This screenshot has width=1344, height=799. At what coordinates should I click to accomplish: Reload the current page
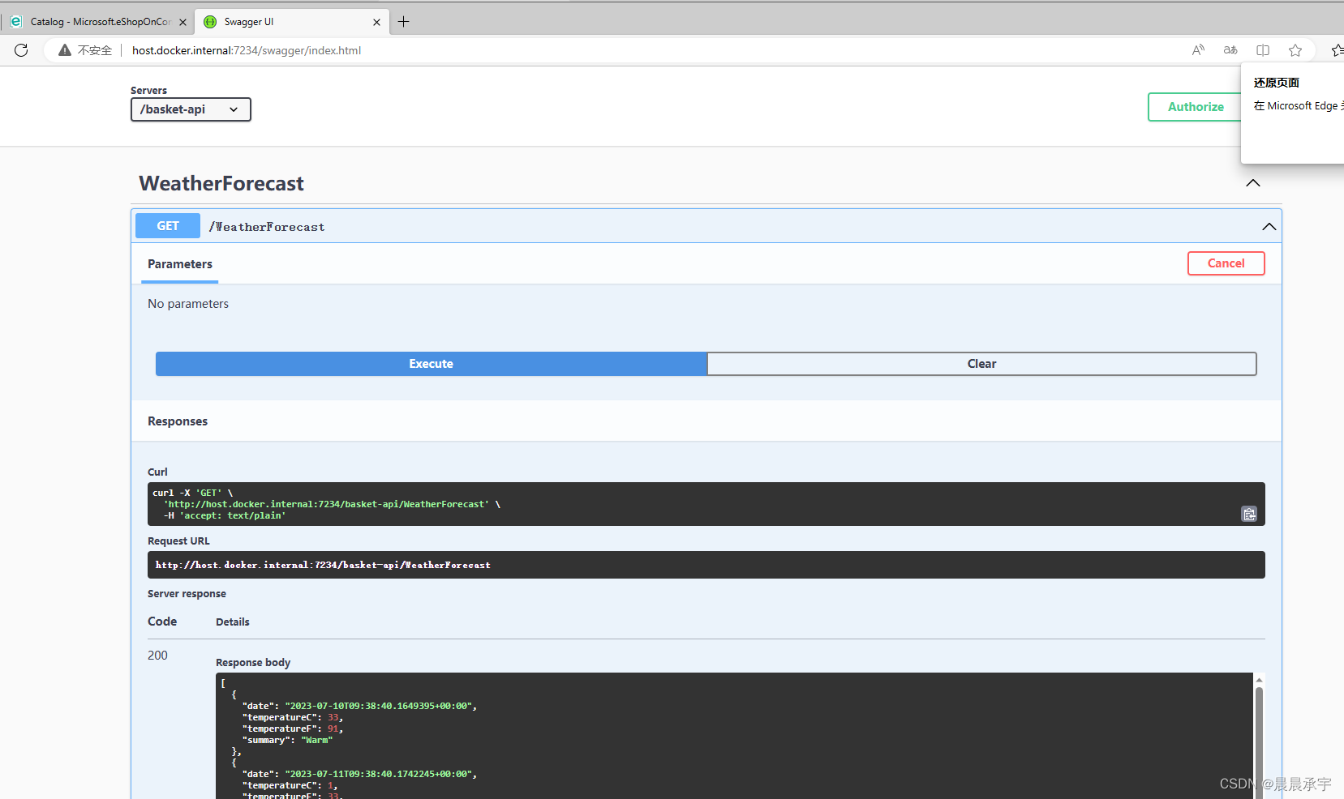coord(21,50)
